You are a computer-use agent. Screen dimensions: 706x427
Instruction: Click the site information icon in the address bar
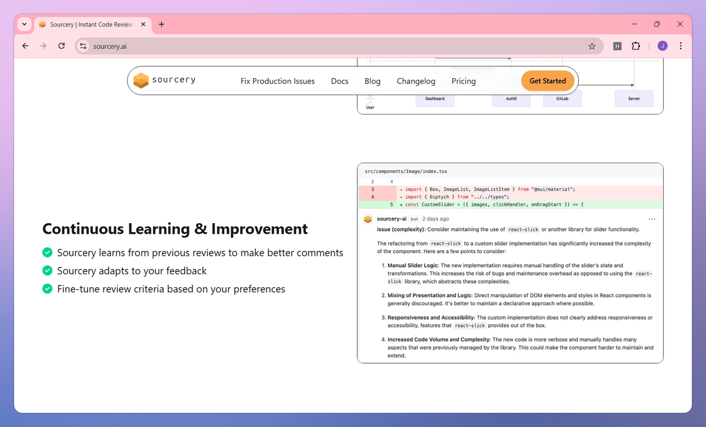coord(82,46)
